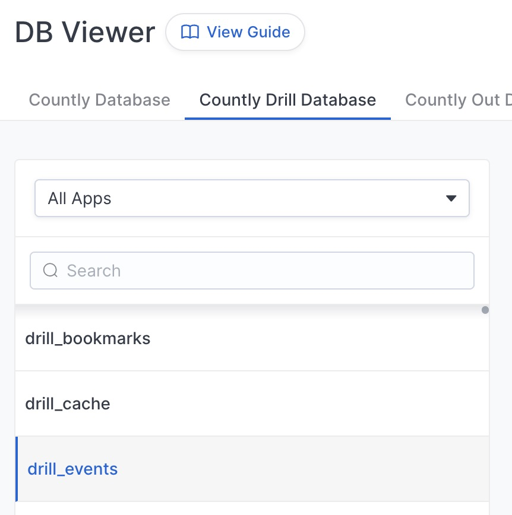The width and height of the screenshot is (512, 515).
Task: Click the blue active marker beside drill_events
Action: 17,469
